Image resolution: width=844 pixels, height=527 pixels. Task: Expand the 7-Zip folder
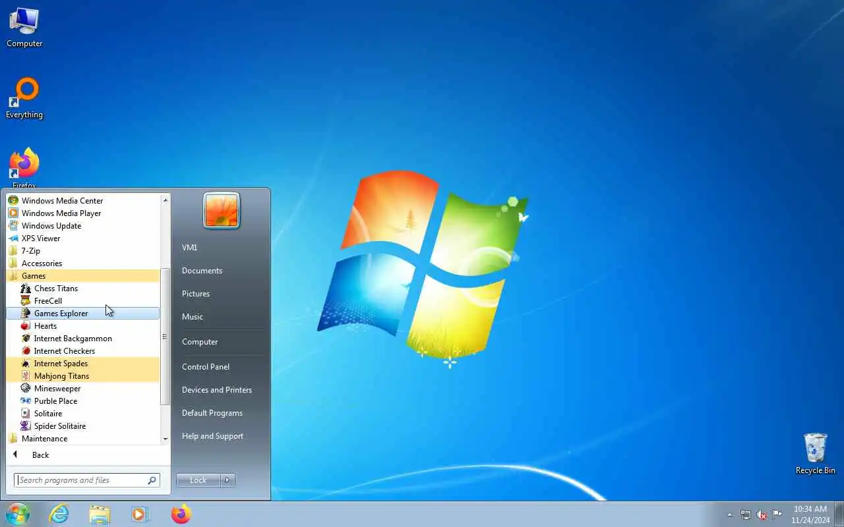pos(82,250)
